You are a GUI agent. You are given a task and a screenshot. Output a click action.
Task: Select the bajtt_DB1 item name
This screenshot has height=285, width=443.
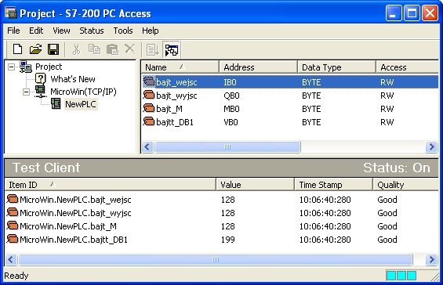175,122
